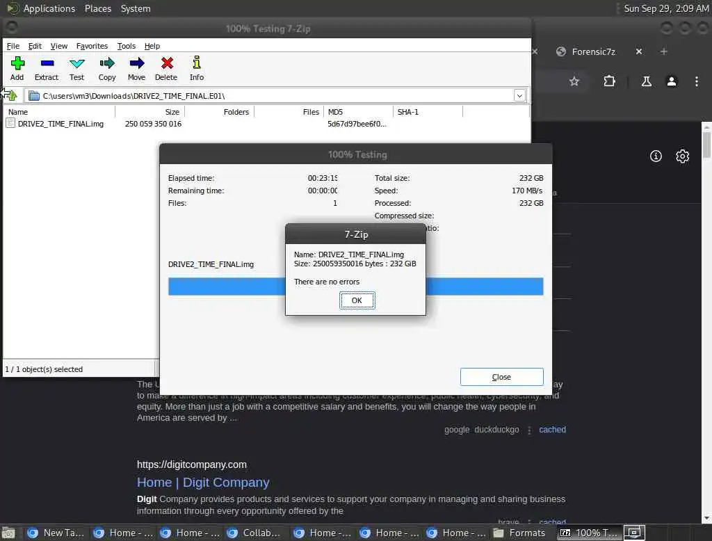Viewport: 712px width, 541px height.
Task: Sort by the Name column header
Action: [59, 112]
